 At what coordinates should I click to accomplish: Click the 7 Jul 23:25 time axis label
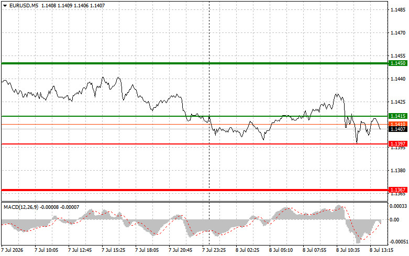[x=214, y=250]
